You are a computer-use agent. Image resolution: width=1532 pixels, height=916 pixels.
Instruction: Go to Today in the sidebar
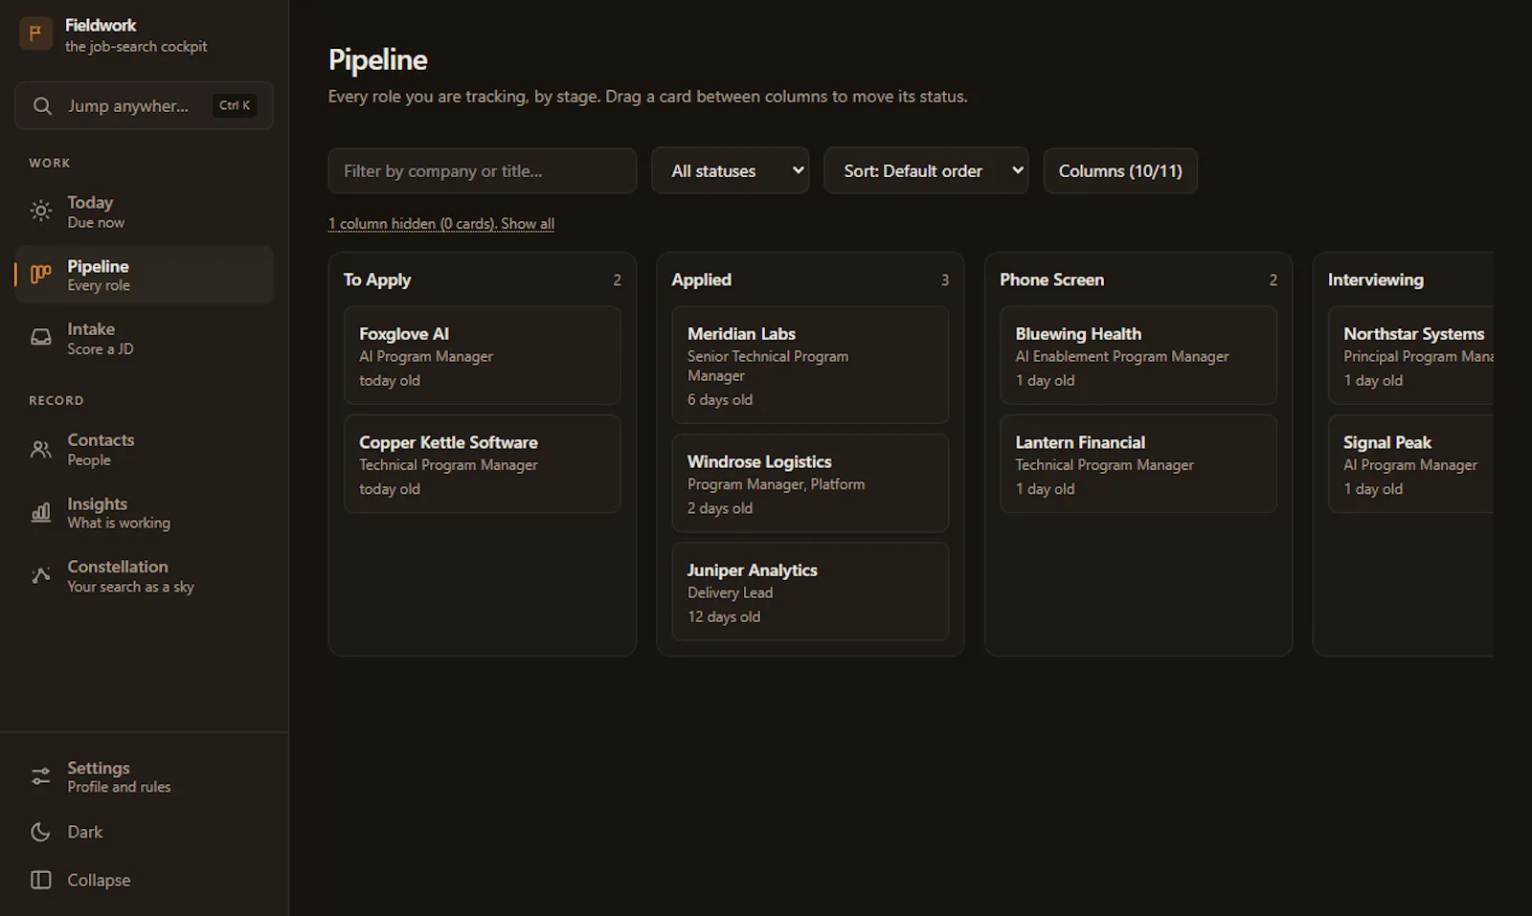144,212
